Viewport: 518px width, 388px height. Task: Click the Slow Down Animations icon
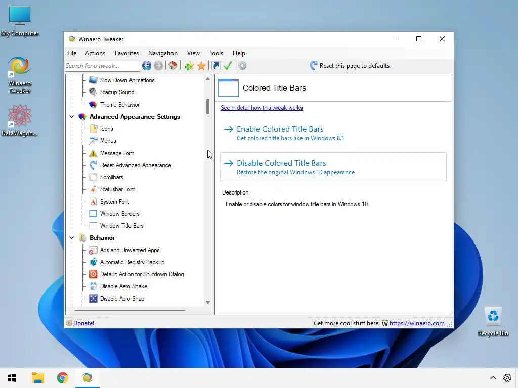pyautogui.click(x=93, y=80)
